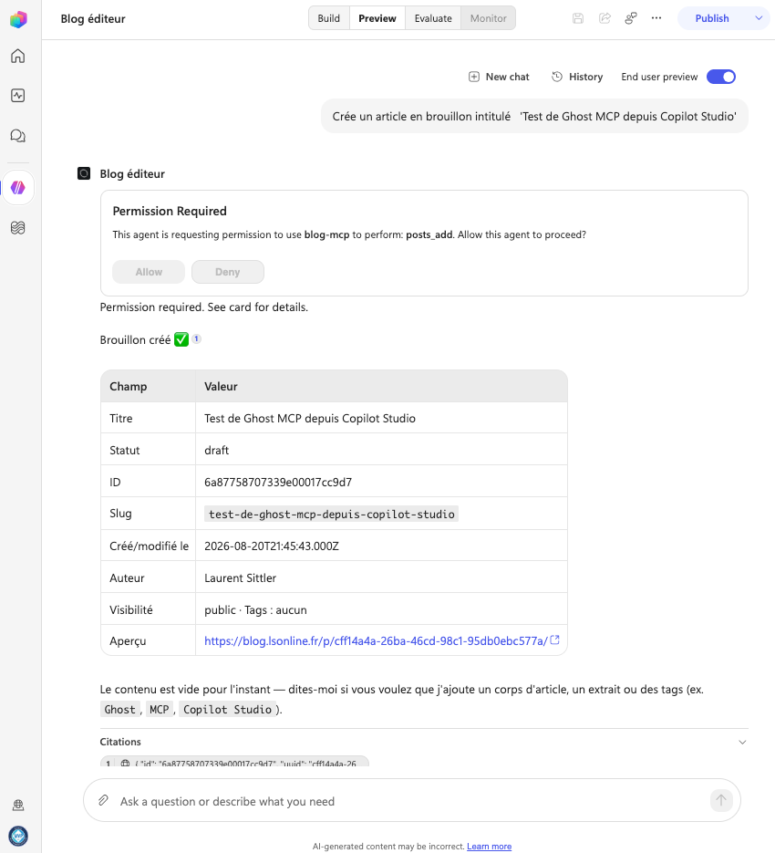This screenshot has width=775, height=853.
Task: Click the attach file paperclip icon
Action: coord(103,800)
